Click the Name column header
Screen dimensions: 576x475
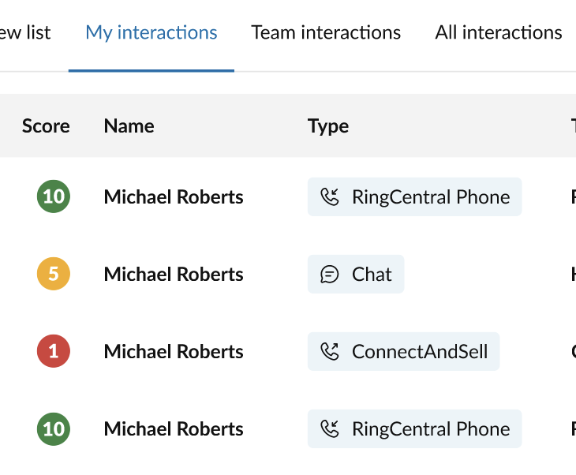(x=129, y=126)
